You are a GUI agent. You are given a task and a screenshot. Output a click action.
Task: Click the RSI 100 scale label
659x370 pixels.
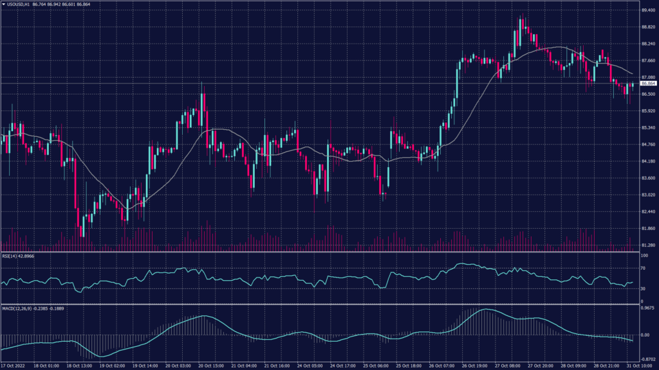pos(644,256)
